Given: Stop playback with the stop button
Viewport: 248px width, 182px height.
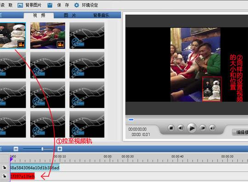Looking at the screenshot, I should (171, 128).
